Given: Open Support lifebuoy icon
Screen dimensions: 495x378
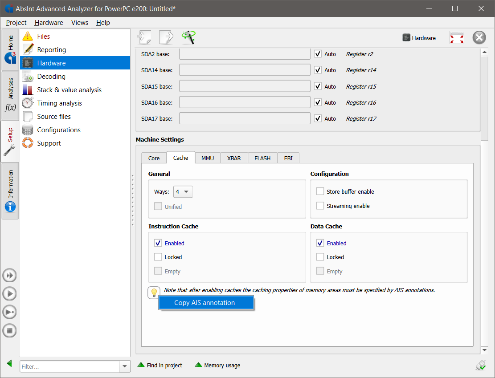Looking at the screenshot, I should point(28,143).
